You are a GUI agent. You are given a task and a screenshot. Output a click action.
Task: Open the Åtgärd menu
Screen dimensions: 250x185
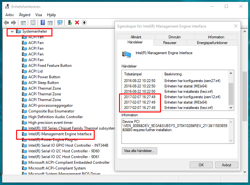tap(25, 15)
